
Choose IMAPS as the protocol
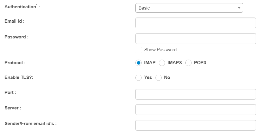(x=162, y=63)
